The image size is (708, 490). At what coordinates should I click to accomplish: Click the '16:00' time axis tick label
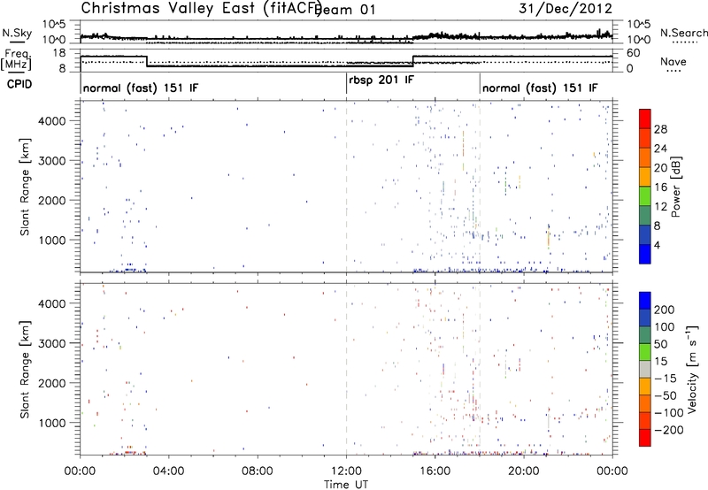[x=435, y=471]
